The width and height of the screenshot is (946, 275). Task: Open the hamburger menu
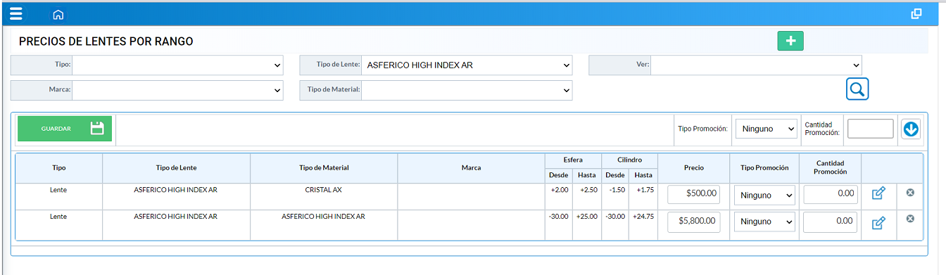tap(15, 13)
